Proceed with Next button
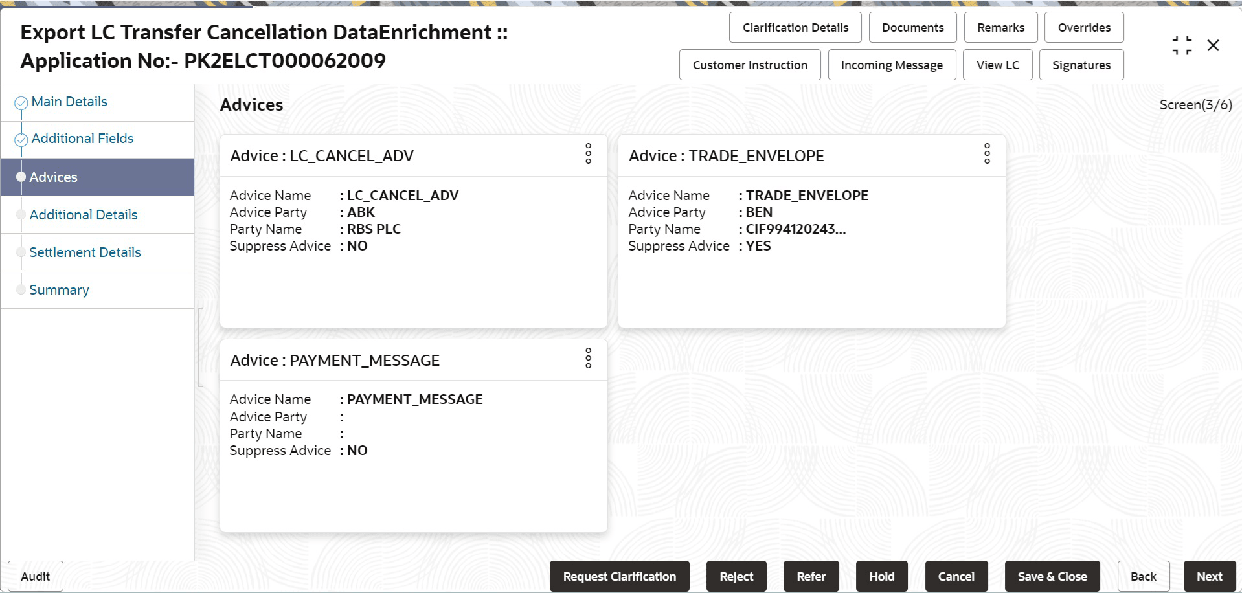The height and width of the screenshot is (593, 1242). 1209,576
